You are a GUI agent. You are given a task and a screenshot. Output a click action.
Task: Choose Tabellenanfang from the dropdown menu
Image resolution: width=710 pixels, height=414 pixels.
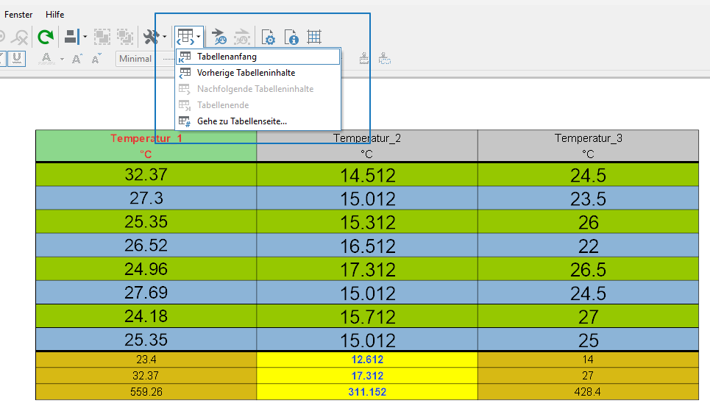click(x=227, y=57)
